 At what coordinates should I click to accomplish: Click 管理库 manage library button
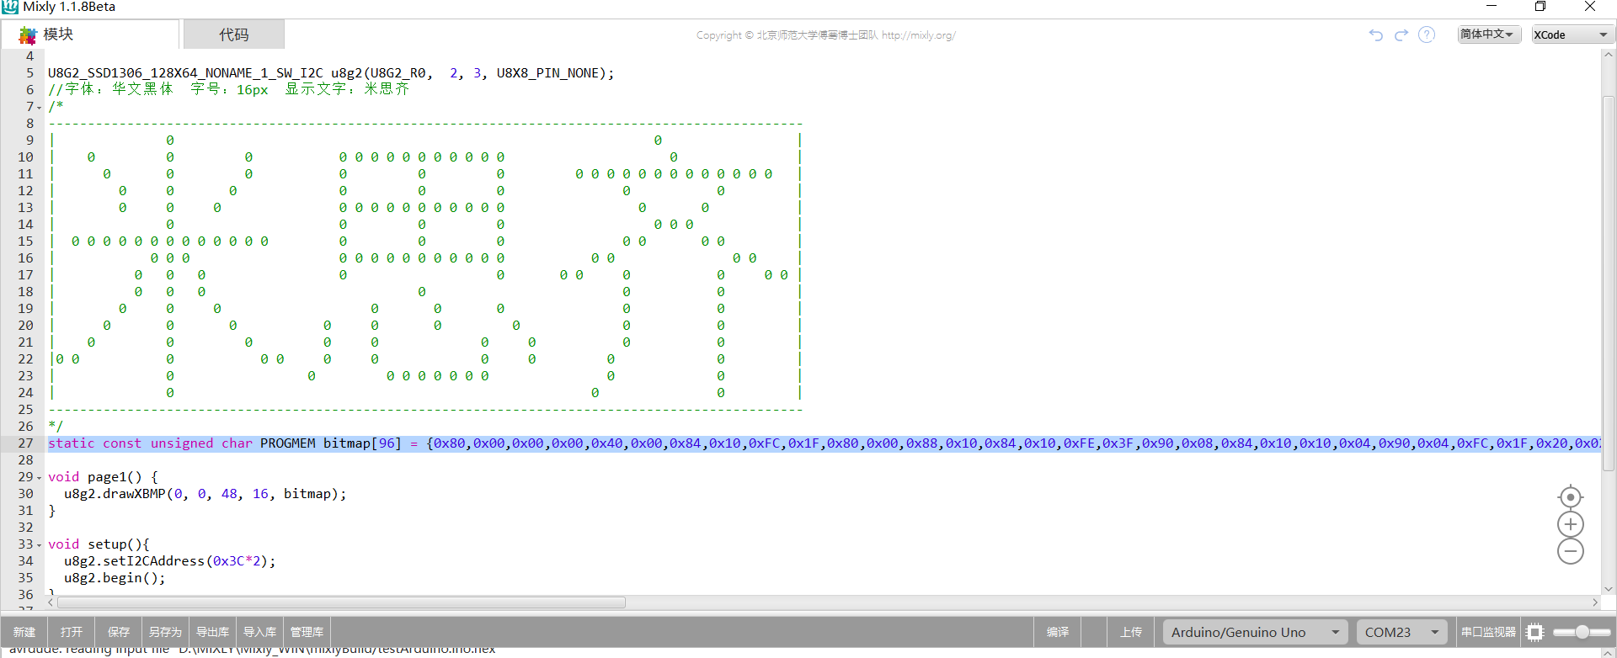(307, 632)
